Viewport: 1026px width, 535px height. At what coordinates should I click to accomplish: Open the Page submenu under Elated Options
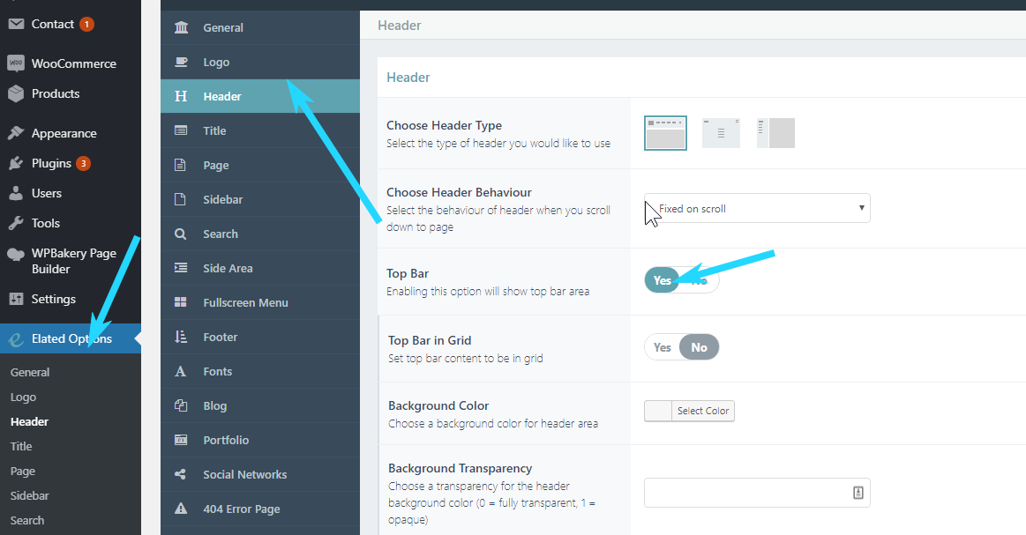[23, 471]
